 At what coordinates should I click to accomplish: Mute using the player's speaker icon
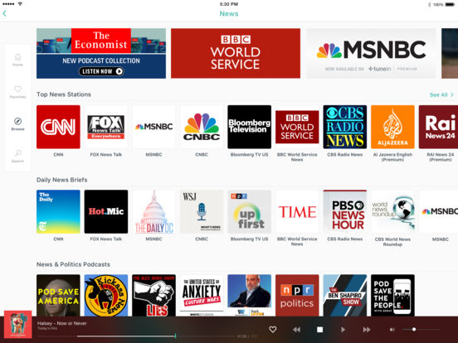click(x=392, y=330)
